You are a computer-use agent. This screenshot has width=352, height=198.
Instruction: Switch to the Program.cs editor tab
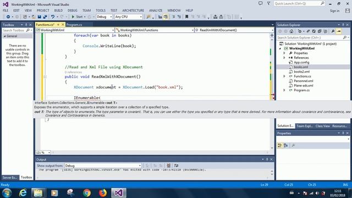pyautogui.click(x=74, y=25)
